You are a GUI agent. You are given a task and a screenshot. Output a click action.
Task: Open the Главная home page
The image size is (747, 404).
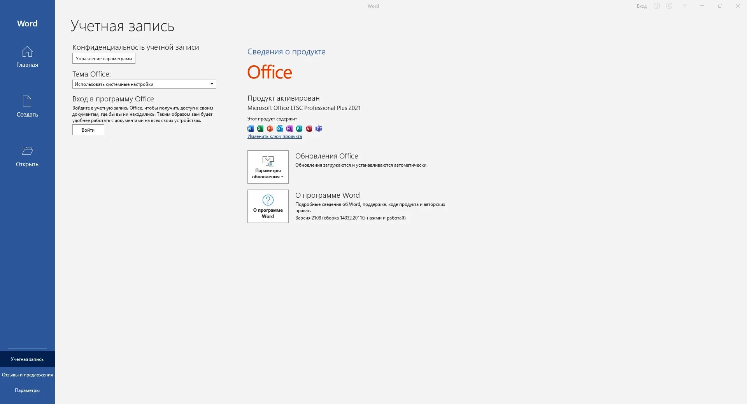point(27,57)
